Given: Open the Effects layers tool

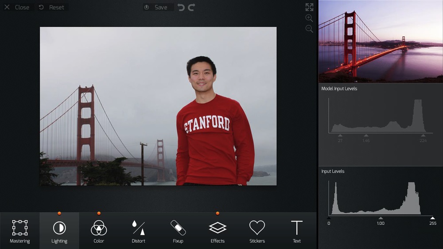Looking at the screenshot, I should (218, 231).
